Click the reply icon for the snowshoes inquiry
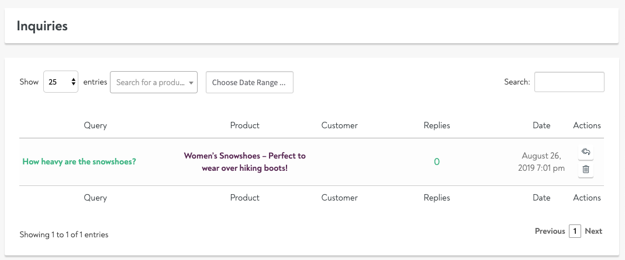The image size is (625, 260). pyautogui.click(x=586, y=152)
